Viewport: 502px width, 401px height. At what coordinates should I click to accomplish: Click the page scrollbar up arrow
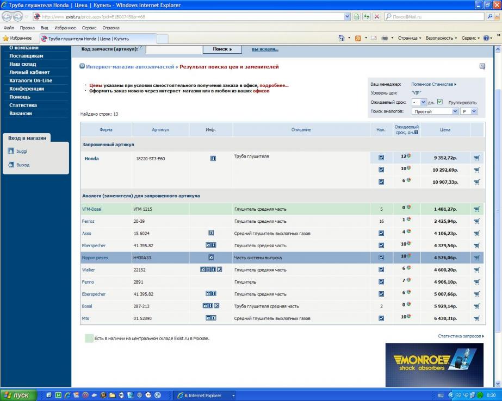498,49
